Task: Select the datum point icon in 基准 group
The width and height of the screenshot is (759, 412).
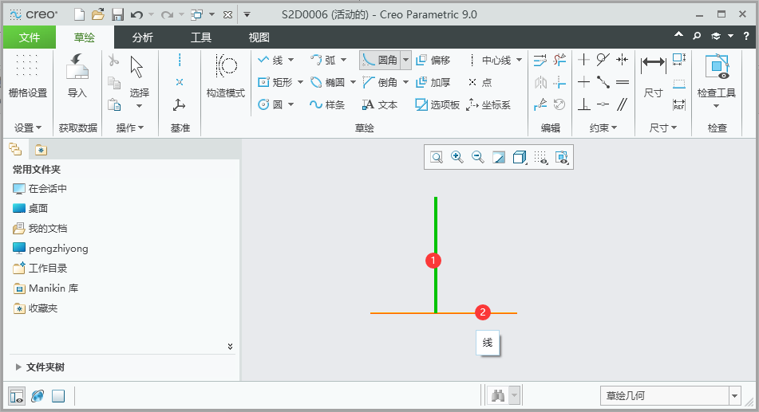Action: point(180,82)
